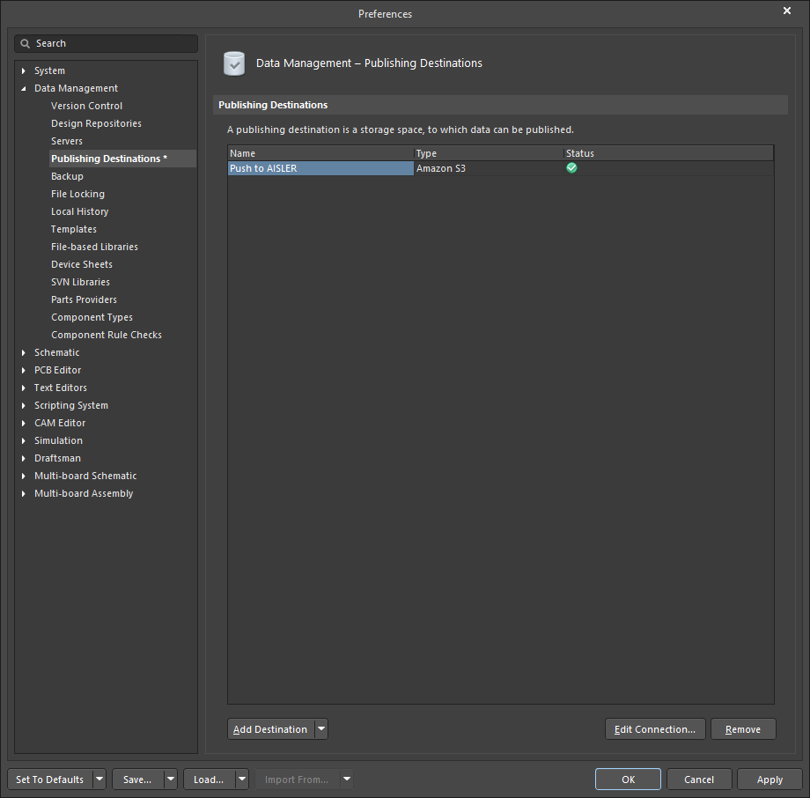Expand the Simulation node
The height and width of the screenshot is (798, 810).
point(23,440)
